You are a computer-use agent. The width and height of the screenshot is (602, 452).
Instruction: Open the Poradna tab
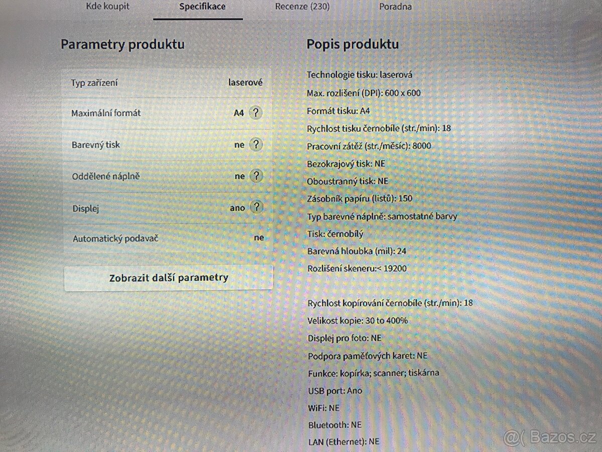coord(395,7)
